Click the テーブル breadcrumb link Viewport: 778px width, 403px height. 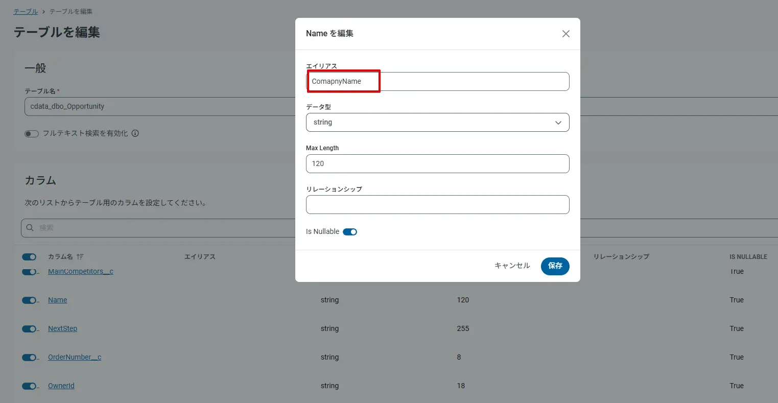pyautogui.click(x=26, y=11)
